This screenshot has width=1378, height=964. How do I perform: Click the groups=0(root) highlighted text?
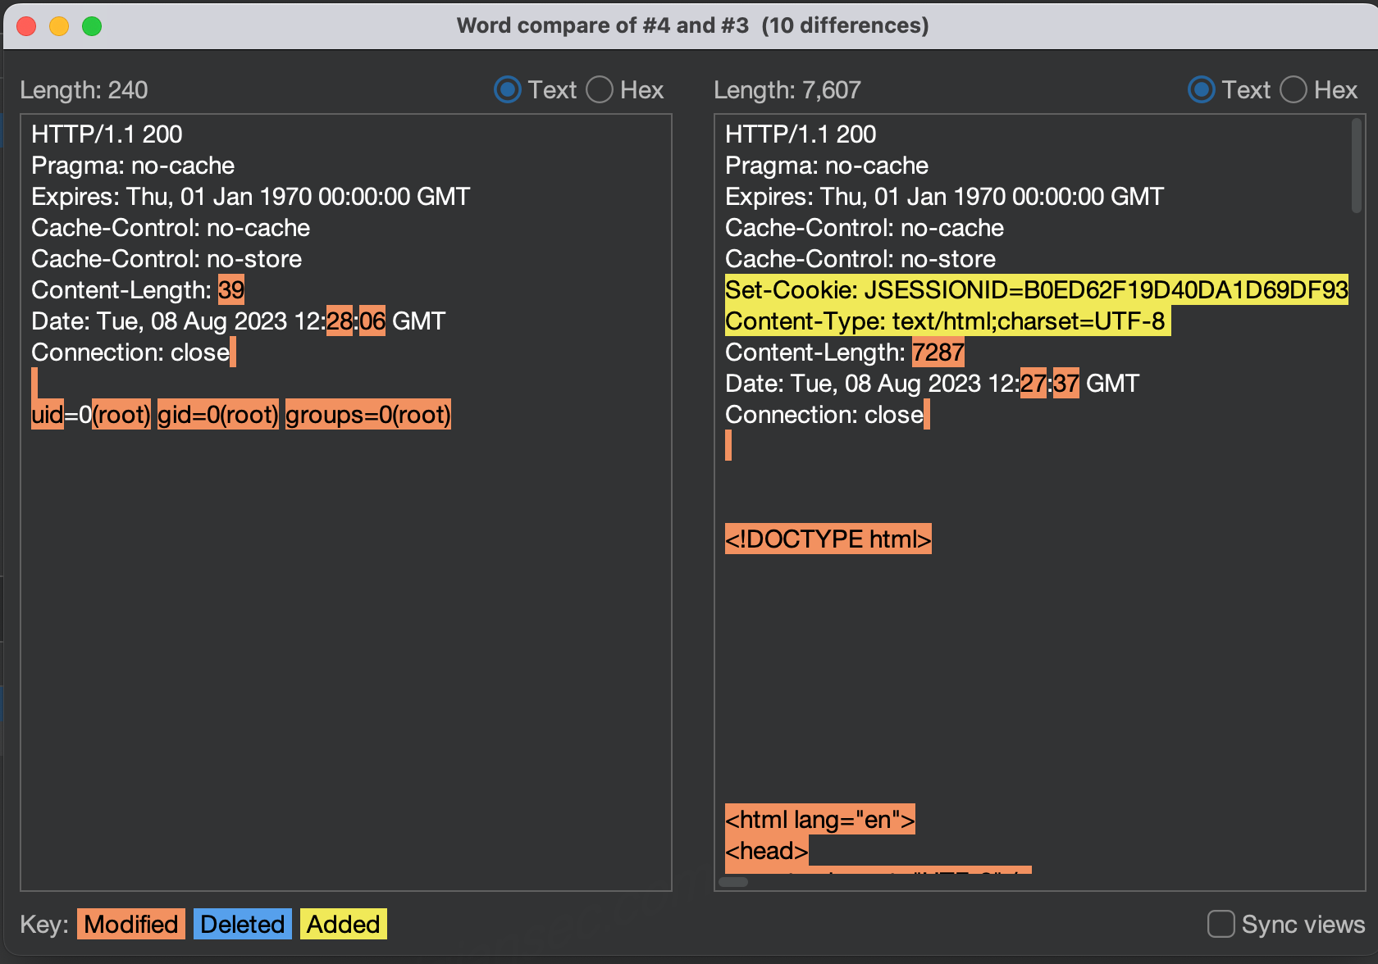click(x=368, y=414)
